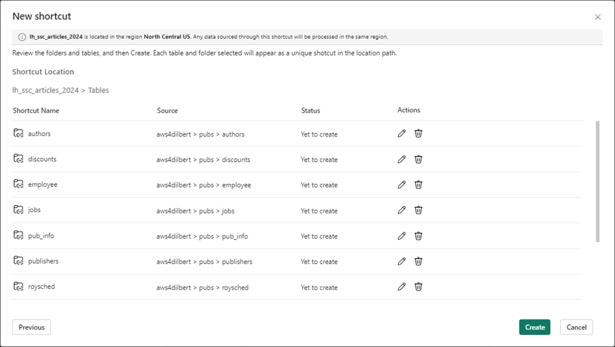The width and height of the screenshot is (615, 347).
Task: Click the shortcut list vertical scrollbar
Action: point(597,181)
